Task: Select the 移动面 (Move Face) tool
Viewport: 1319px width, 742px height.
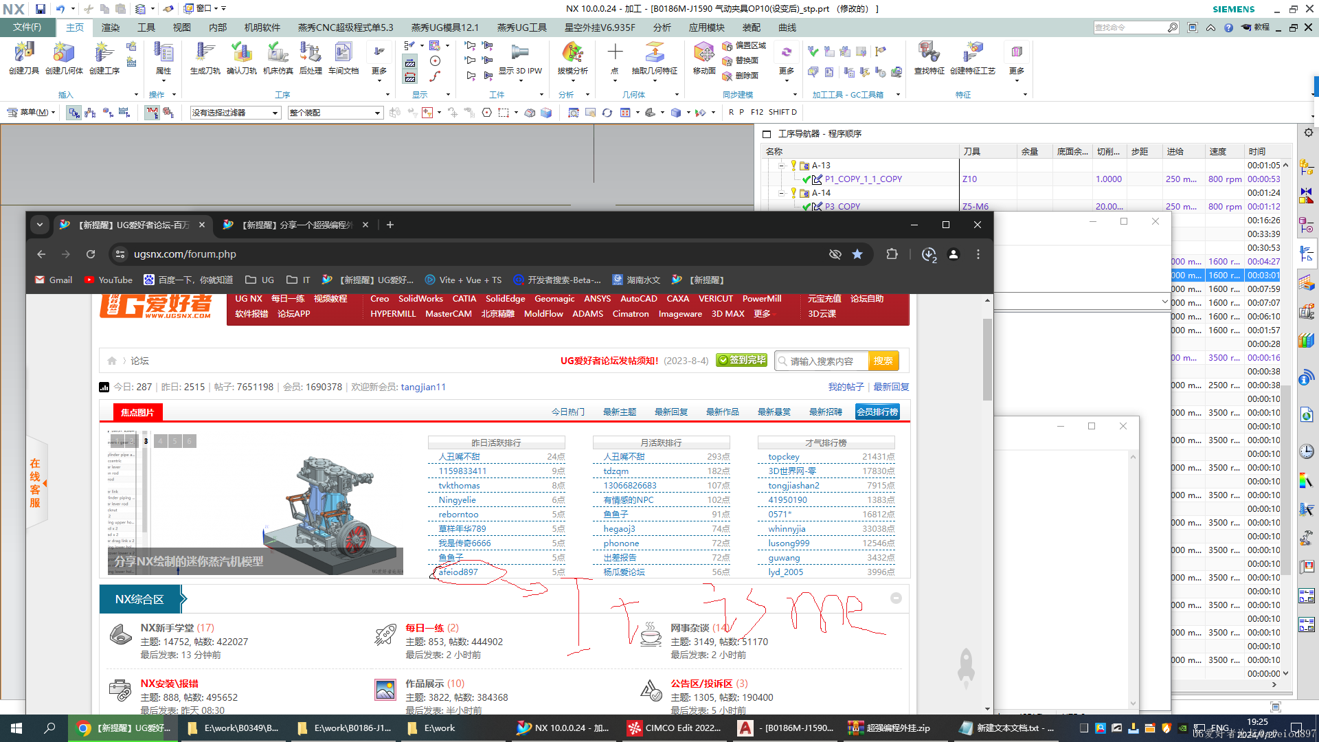Action: tap(704, 58)
